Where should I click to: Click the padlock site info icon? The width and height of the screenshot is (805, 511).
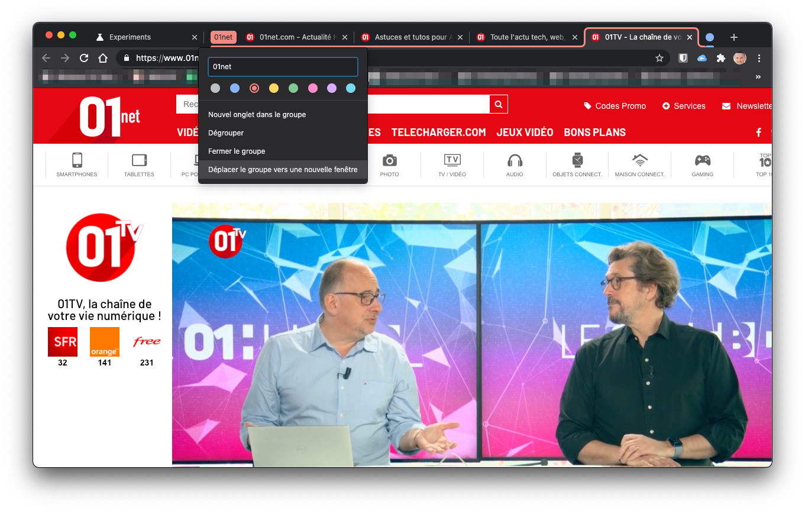[x=127, y=58]
